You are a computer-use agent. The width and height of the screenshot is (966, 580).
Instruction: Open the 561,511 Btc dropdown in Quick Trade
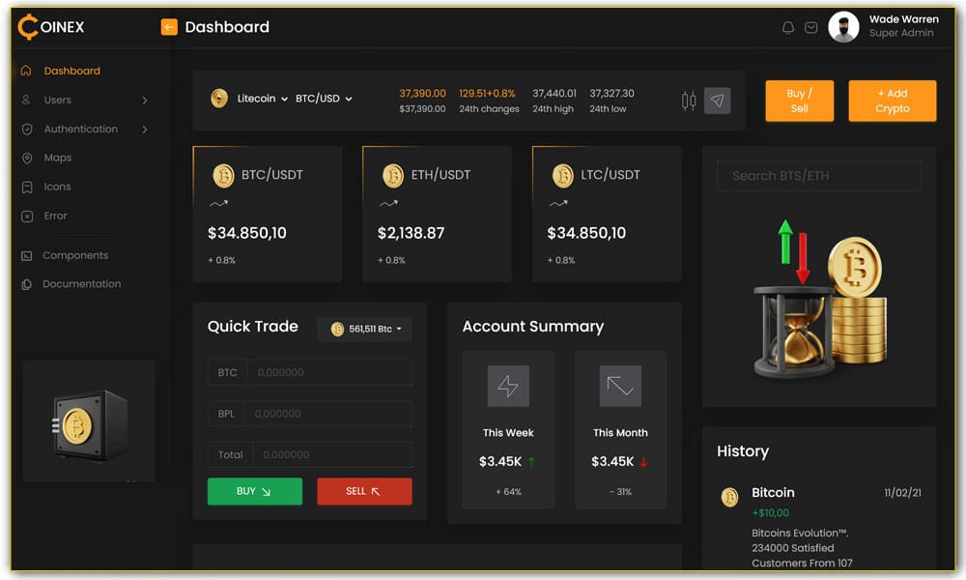364,329
